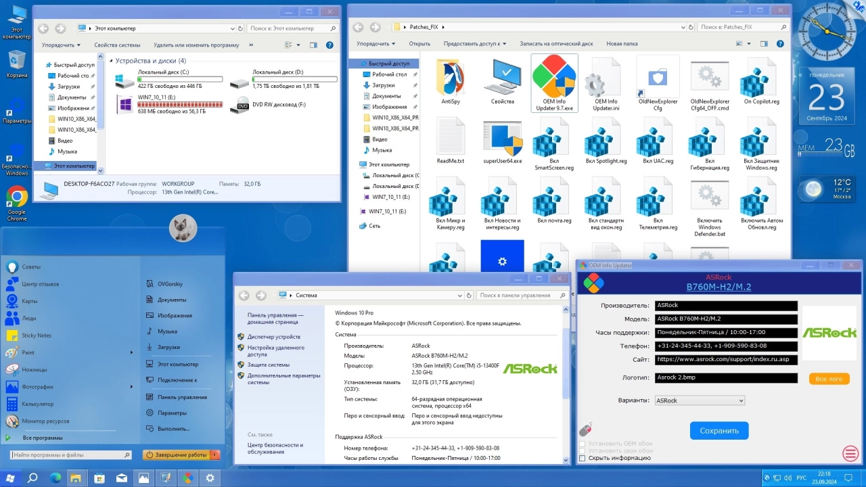Select the On Copilot.reg file
This screenshot has width=866, height=487.
[x=762, y=82]
